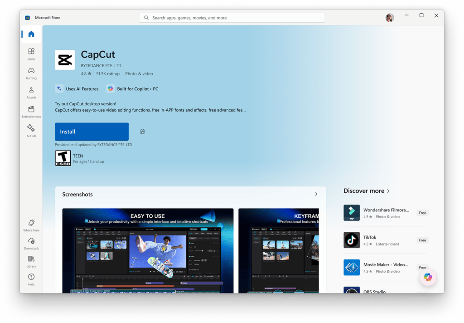Screen dimensions: 464x323
Task: Click the search apps field
Action: pos(232,17)
